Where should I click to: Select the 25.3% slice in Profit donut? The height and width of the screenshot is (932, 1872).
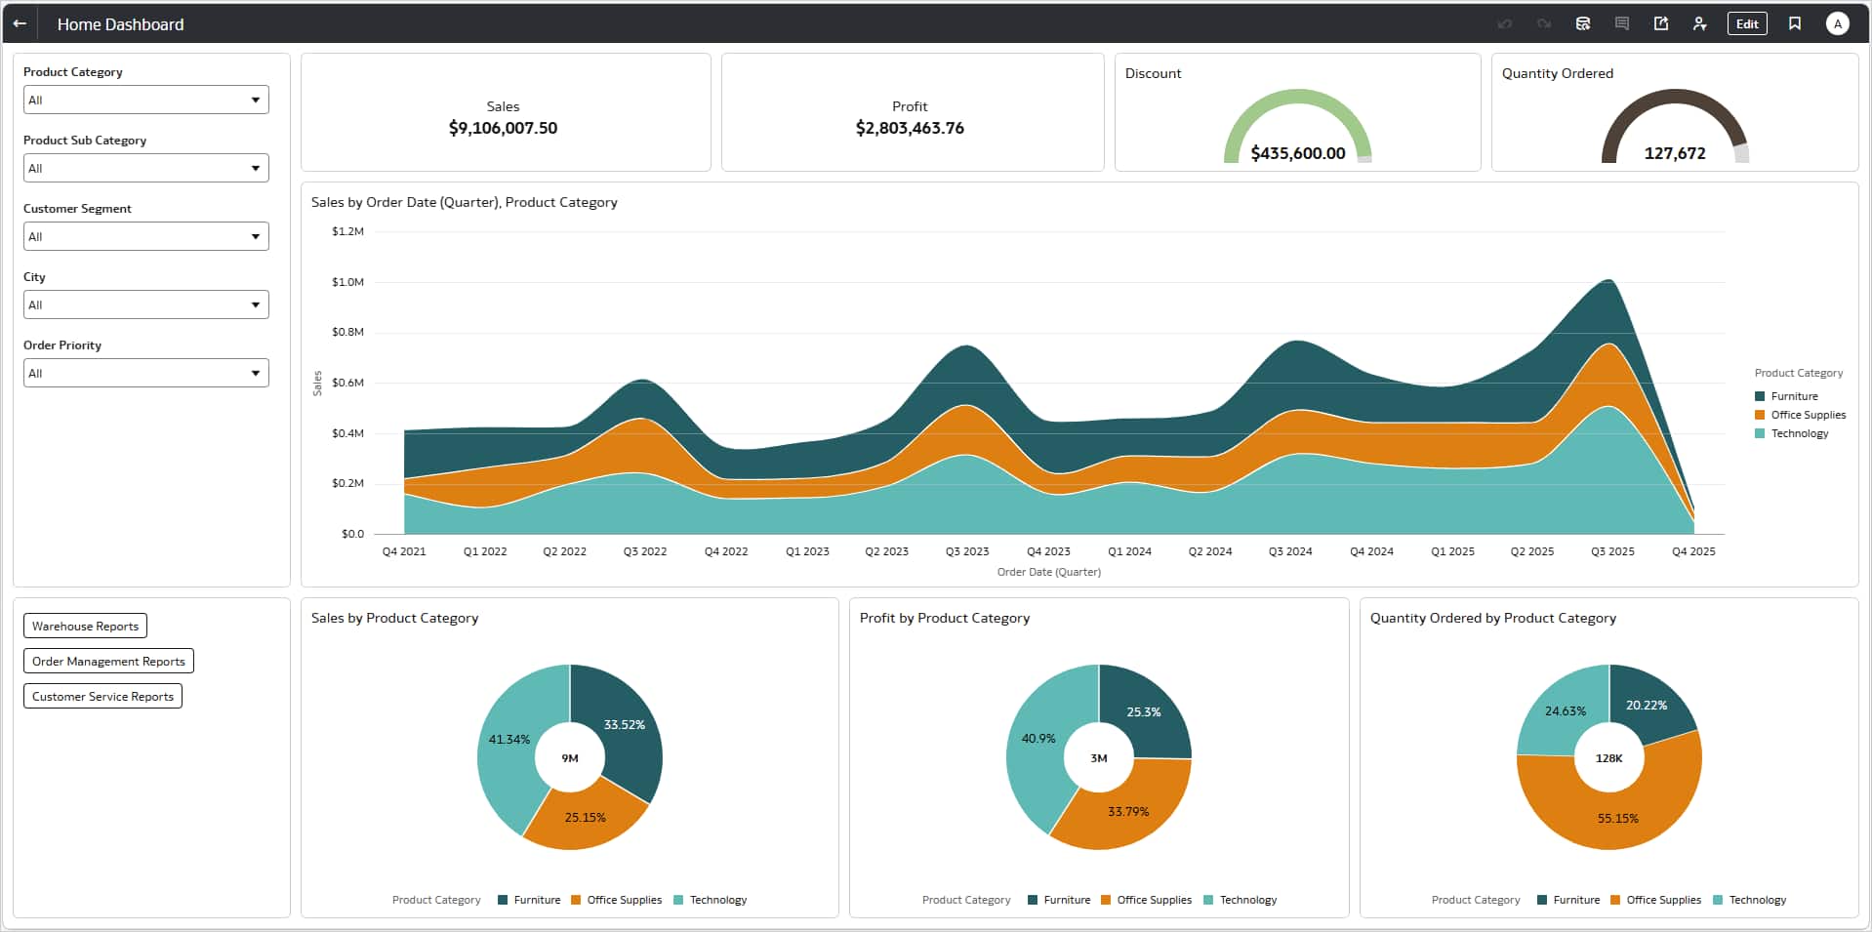pyautogui.click(x=1144, y=712)
